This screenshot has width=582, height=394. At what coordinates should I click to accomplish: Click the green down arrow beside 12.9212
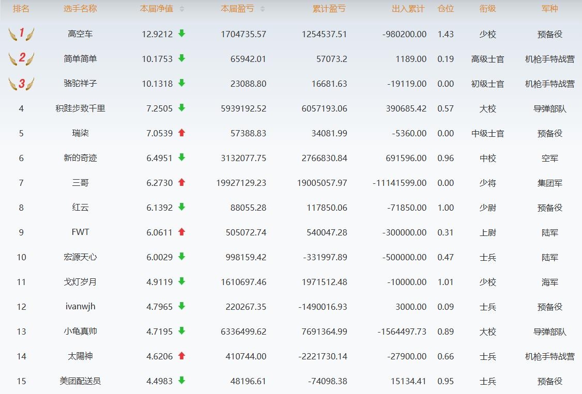coord(181,34)
